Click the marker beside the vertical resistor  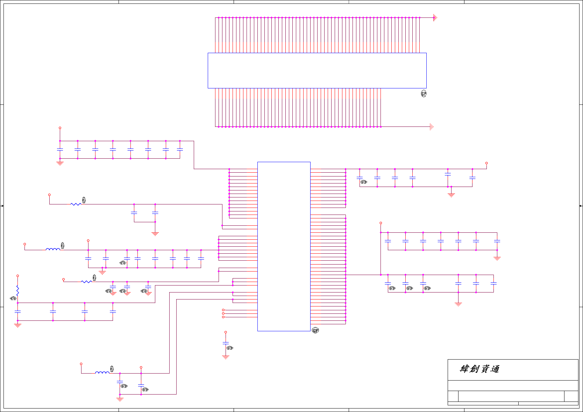click(x=13, y=298)
